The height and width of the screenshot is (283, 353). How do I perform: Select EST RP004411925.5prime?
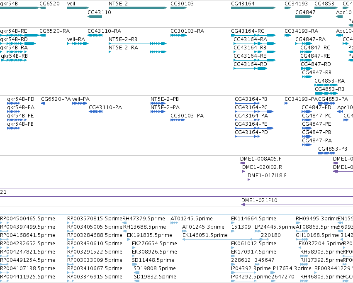point(5,281)
